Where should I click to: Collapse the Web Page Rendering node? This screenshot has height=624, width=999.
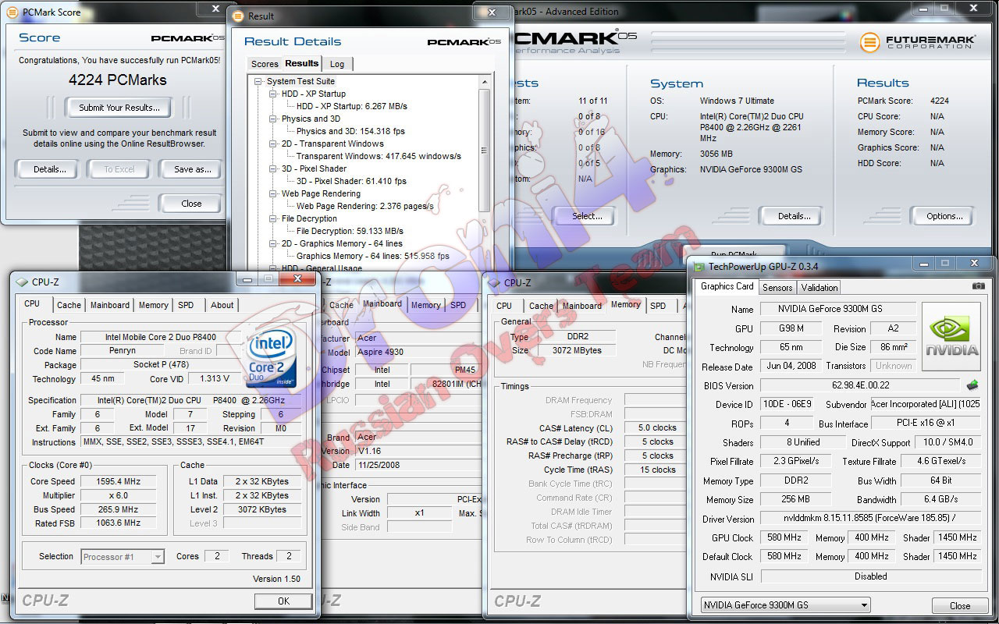tap(273, 193)
